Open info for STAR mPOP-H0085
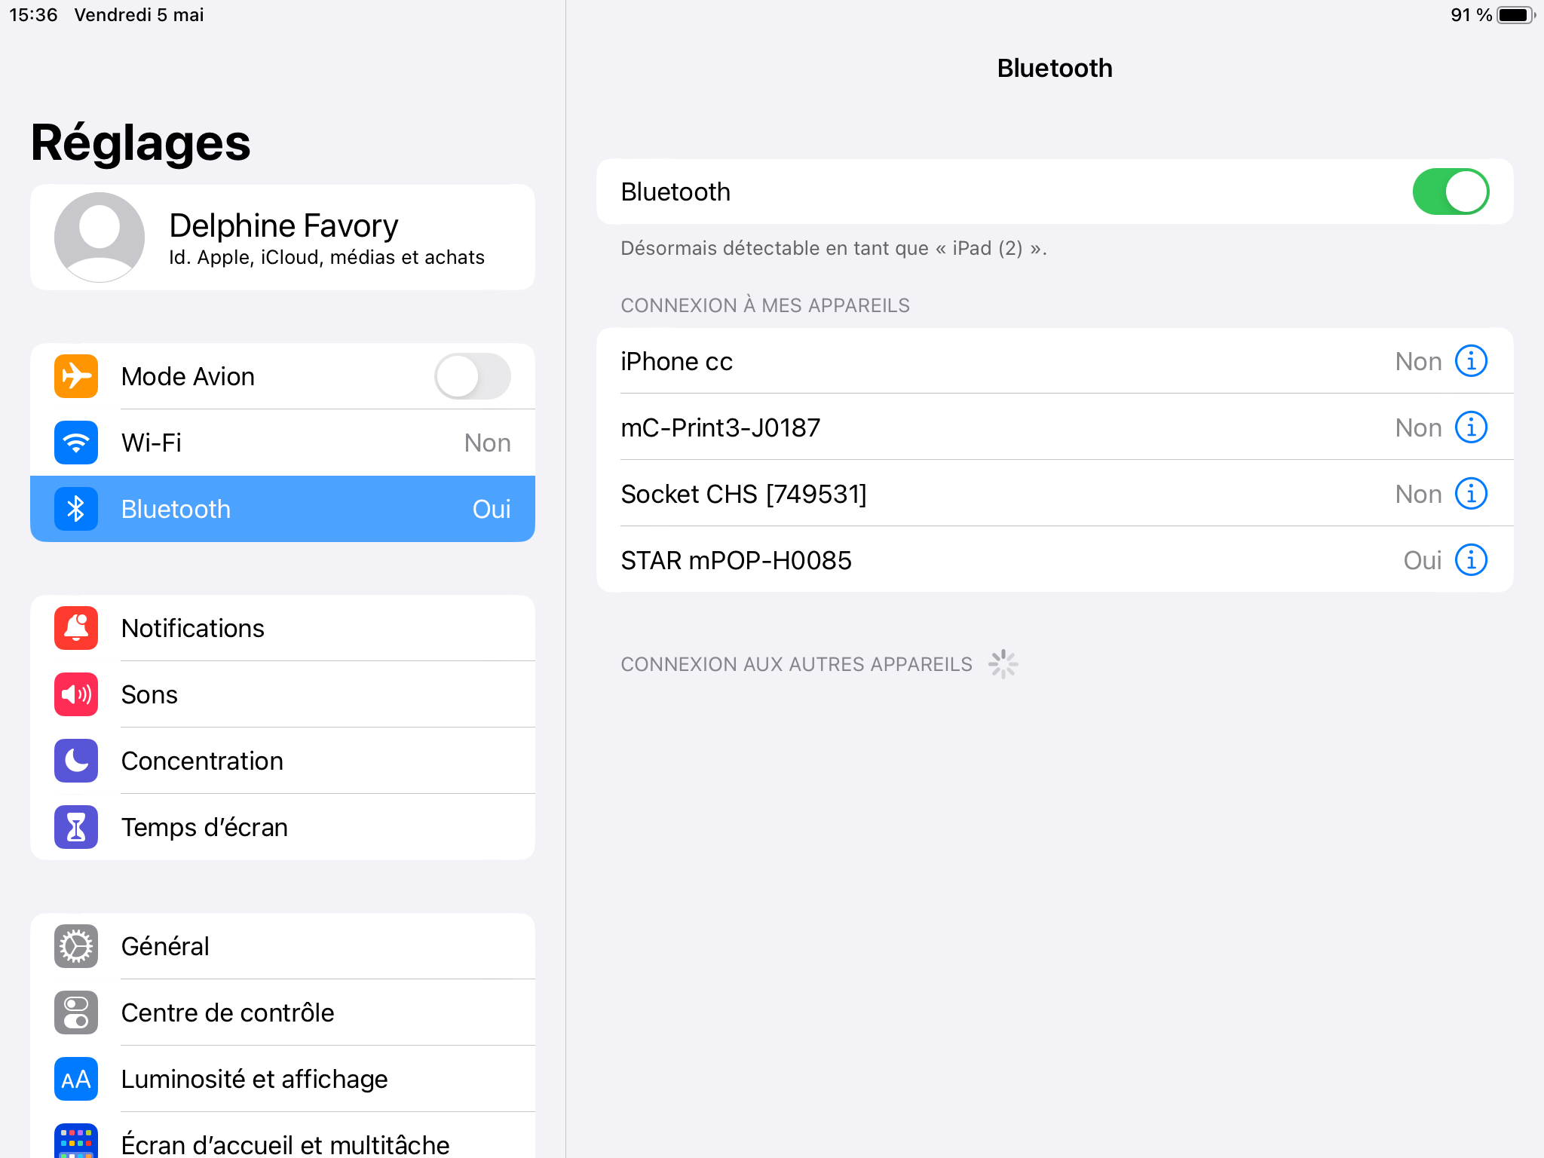The height and width of the screenshot is (1158, 1544). pos(1471,560)
